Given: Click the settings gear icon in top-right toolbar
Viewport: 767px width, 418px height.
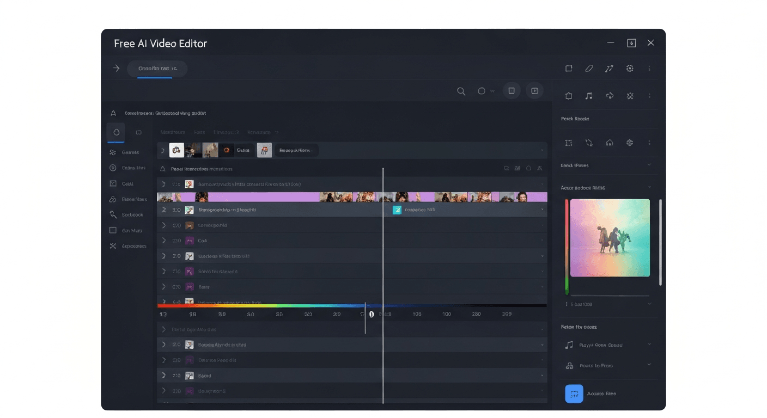Looking at the screenshot, I should pos(630,68).
